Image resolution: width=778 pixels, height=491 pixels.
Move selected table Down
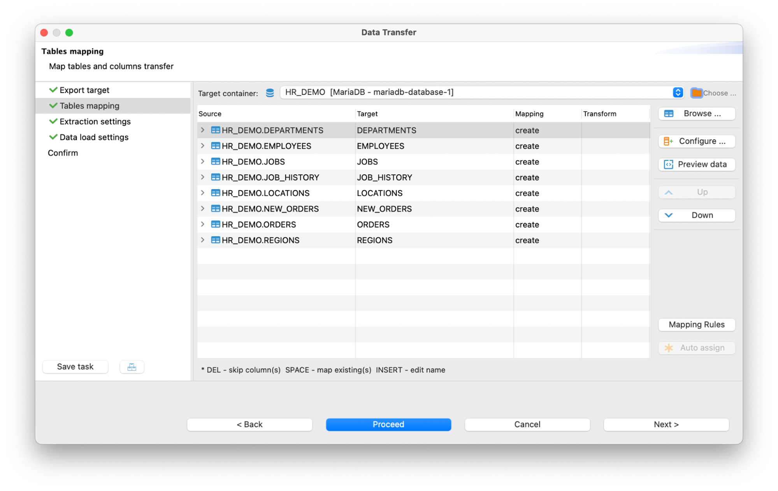(x=697, y=215)
